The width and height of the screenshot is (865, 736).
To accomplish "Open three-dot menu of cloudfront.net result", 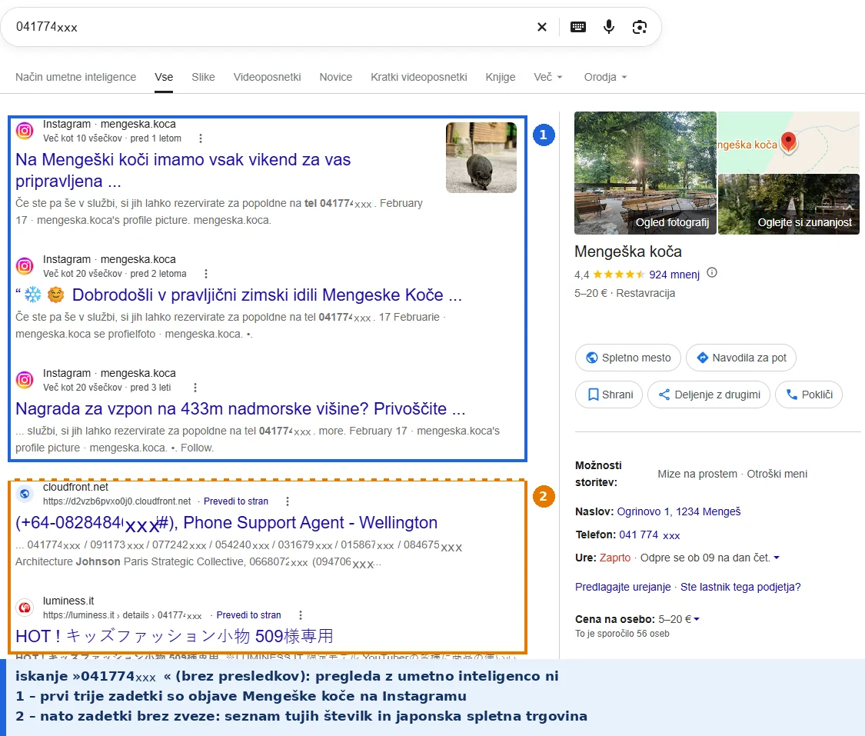I will [x=287, y=501].
